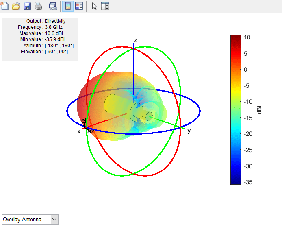This screenshot has height=227, width=282.
Task: Click the Link Plot toolbar icon
Action: pyautogui.click(x=53, y=6)
